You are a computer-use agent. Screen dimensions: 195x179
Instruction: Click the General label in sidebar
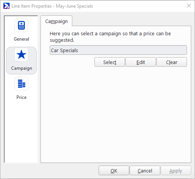pos(21,39)
